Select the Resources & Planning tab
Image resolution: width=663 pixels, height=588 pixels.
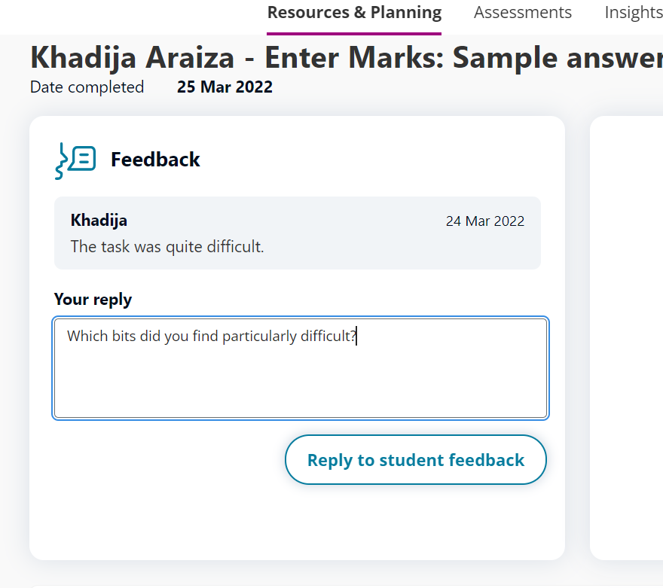(x=354, y=12)
